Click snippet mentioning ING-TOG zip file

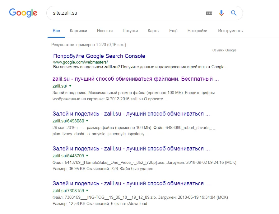[140, 201]
